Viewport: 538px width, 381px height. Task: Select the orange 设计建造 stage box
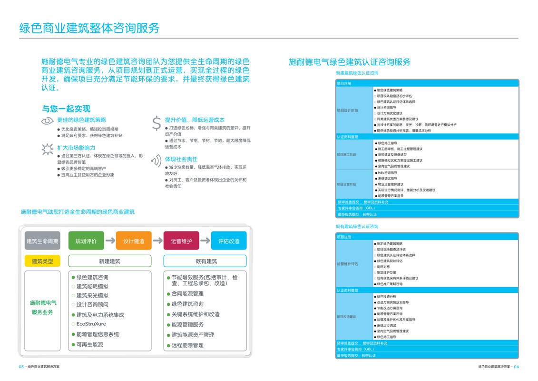click(x=134, y=241)
